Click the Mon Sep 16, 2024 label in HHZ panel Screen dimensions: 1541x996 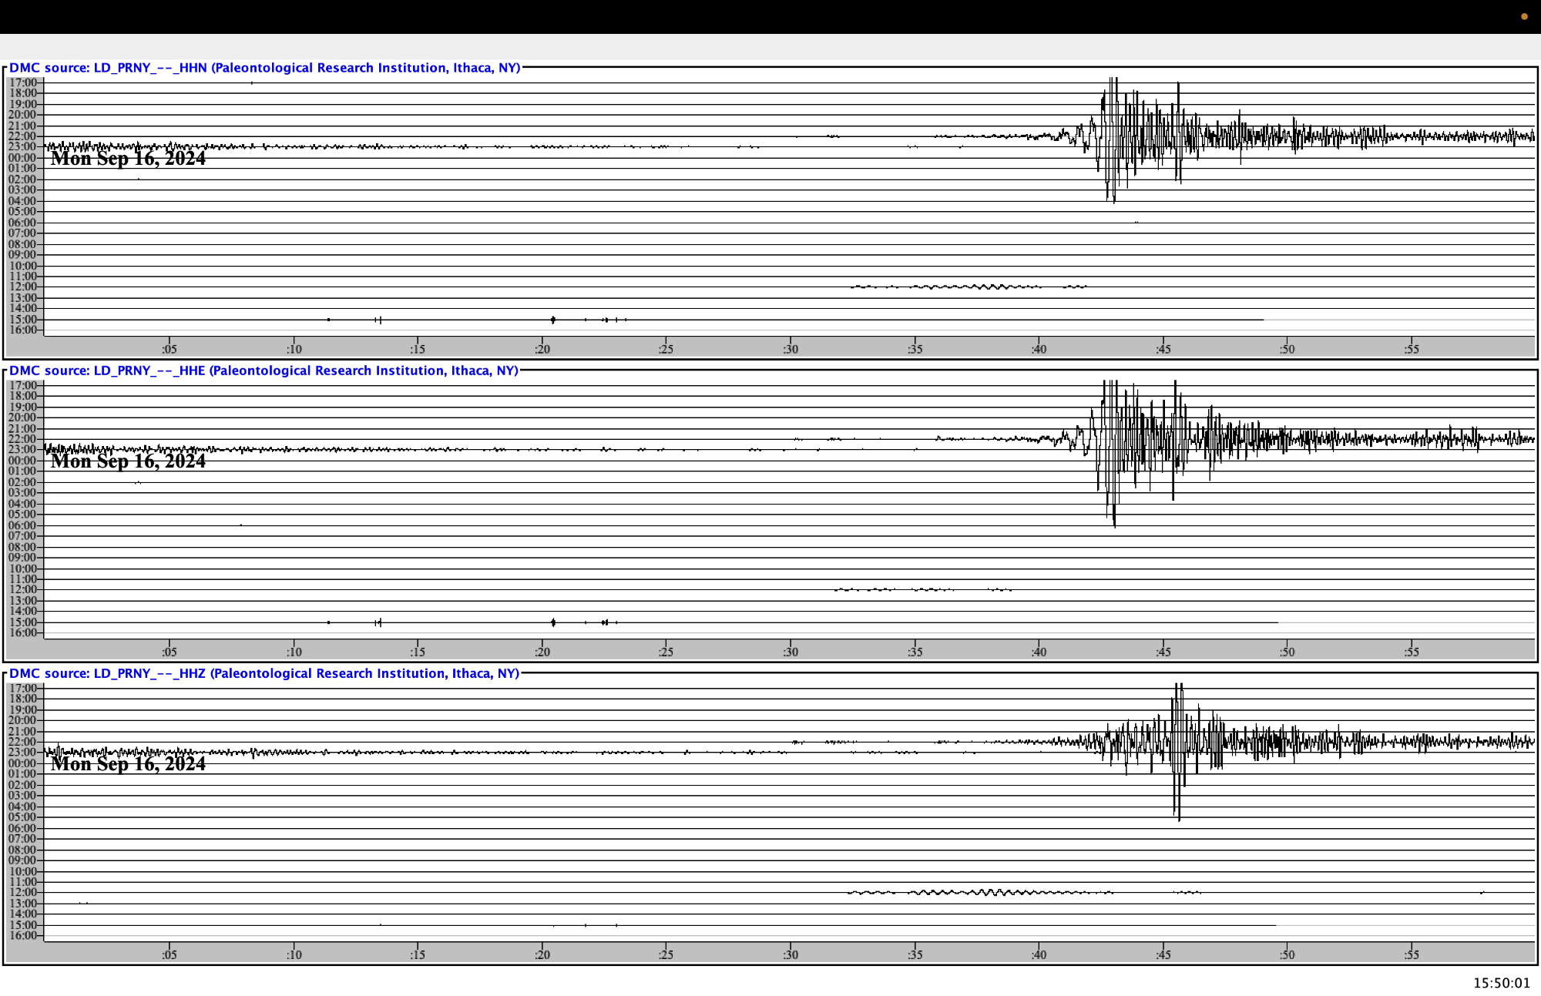pos(128,764)
